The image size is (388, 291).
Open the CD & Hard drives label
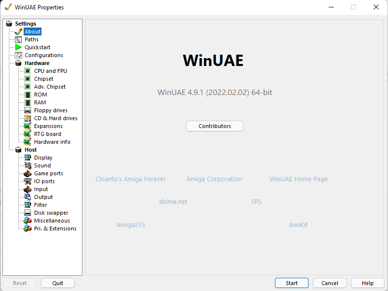pos(56,119)
